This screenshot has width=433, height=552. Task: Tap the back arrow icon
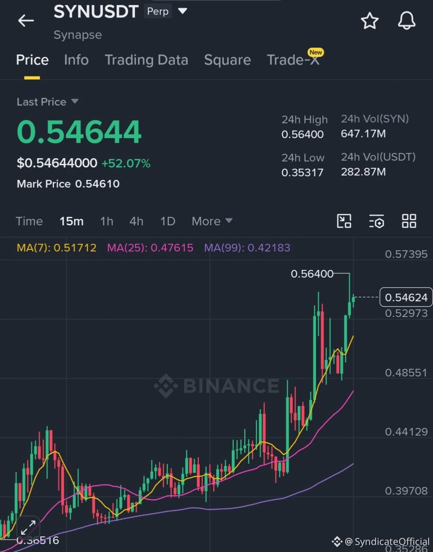click(26, 20)
